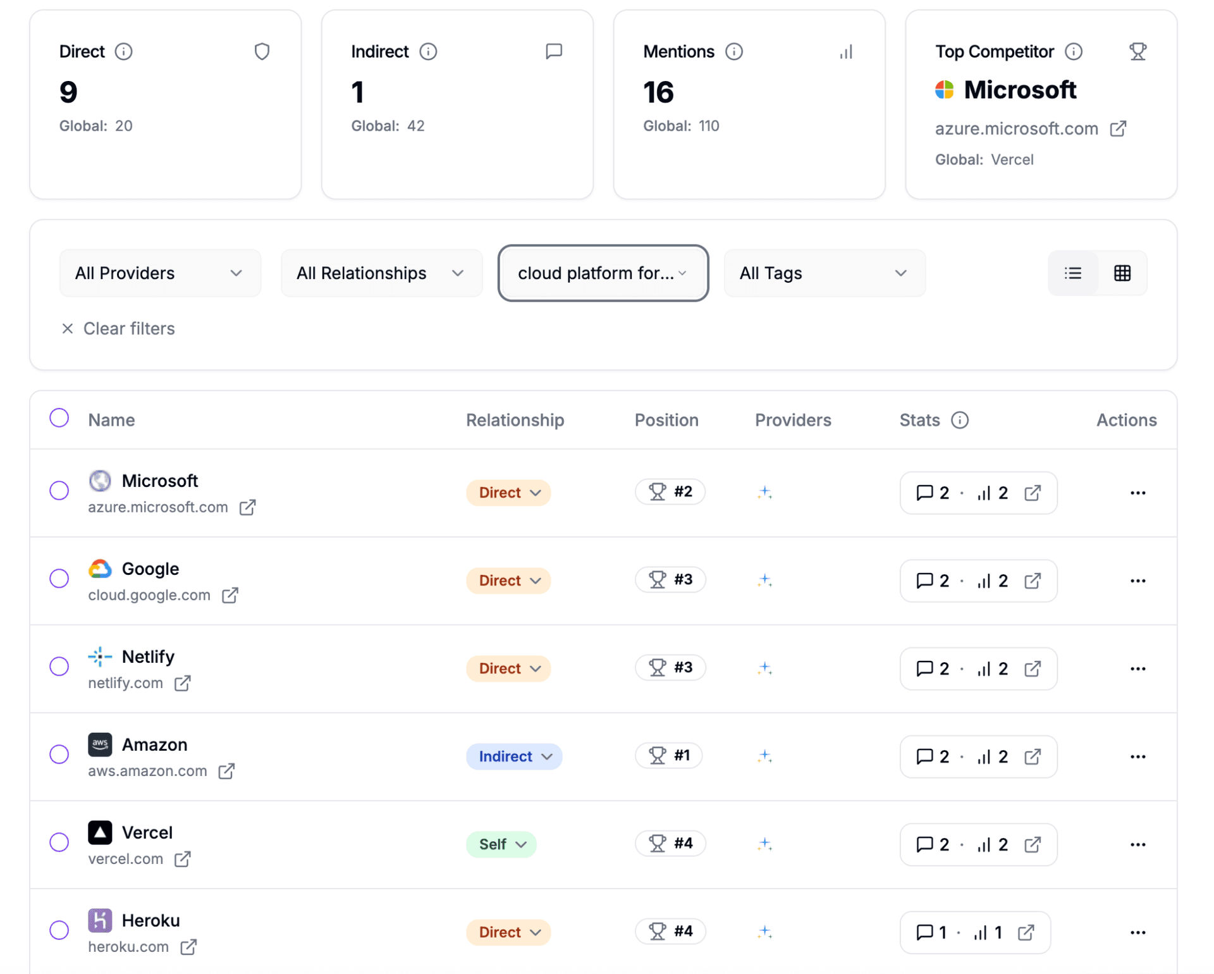Click the info icon next to Mentions
Viewport: 1214px width, 974px height.
pos(733,51)
